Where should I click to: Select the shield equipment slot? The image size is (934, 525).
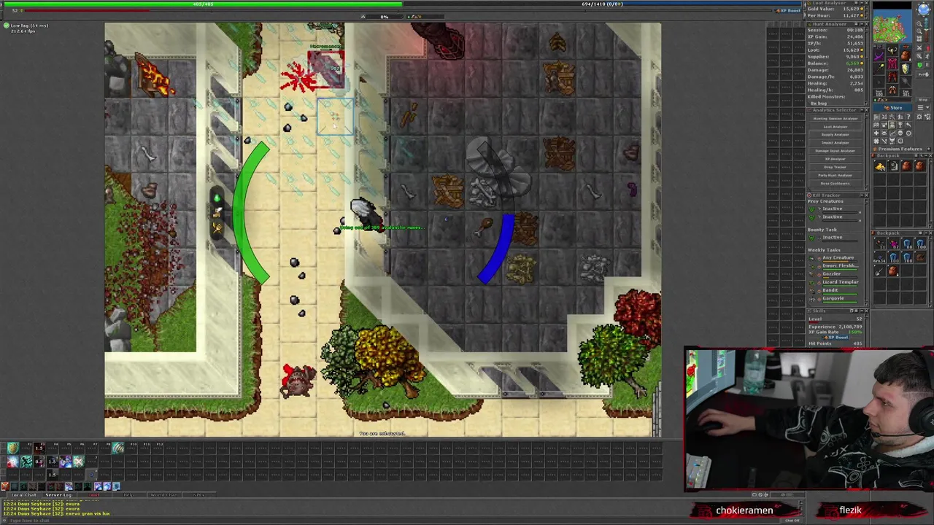[906, 69]
